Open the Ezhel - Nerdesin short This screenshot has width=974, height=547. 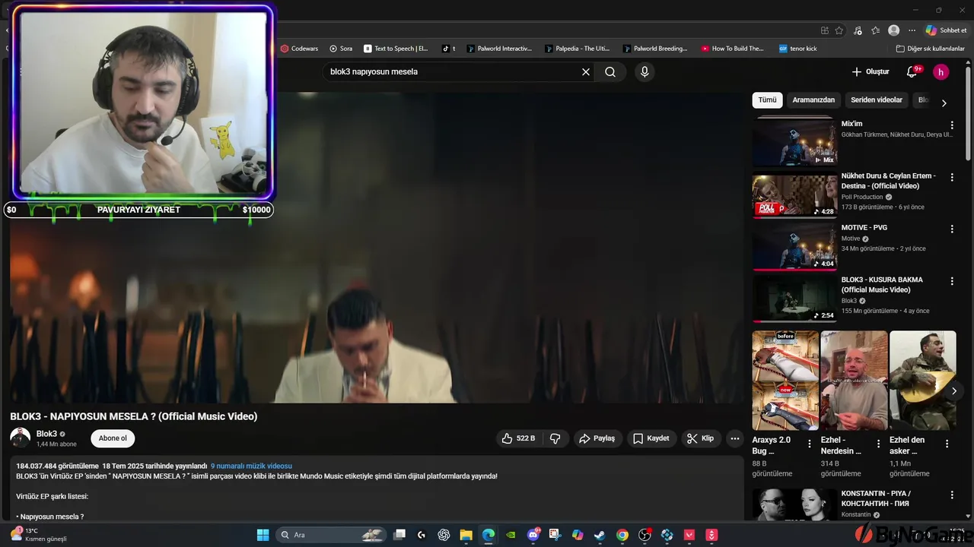tap(854, 380)
